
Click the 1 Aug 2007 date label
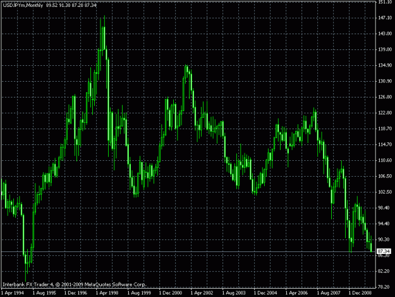point(329,293)
